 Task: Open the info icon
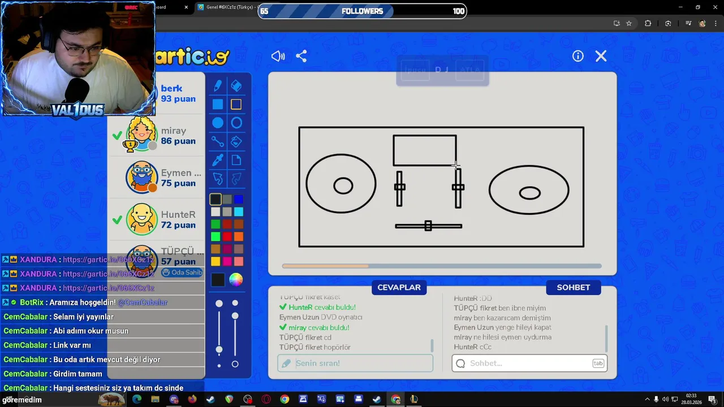[578, 56]
